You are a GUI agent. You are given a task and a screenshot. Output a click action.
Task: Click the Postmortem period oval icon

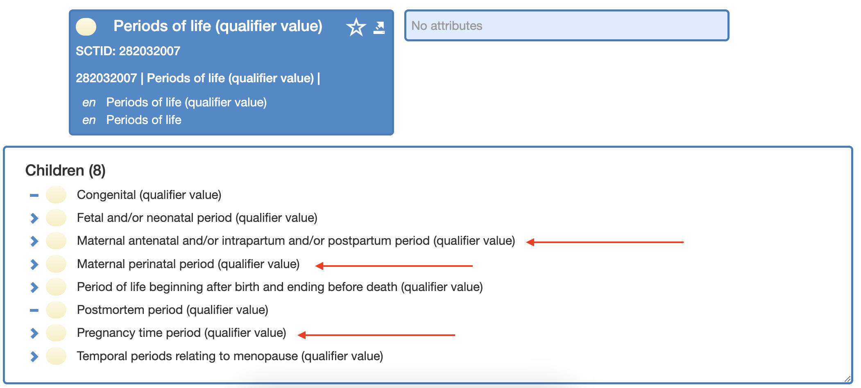coord(56,310)
